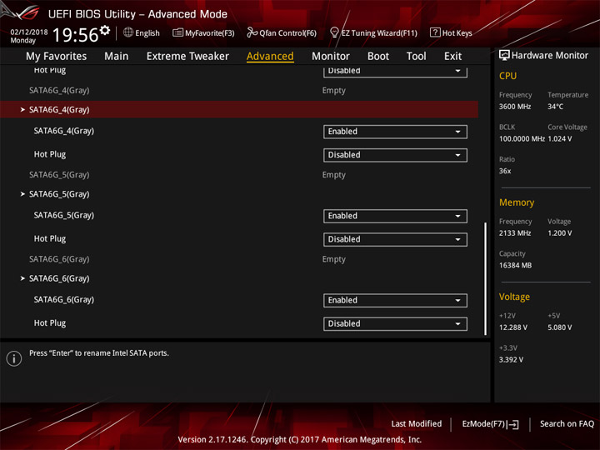Click the 02/12/2018 Monday date

[28, 36]
